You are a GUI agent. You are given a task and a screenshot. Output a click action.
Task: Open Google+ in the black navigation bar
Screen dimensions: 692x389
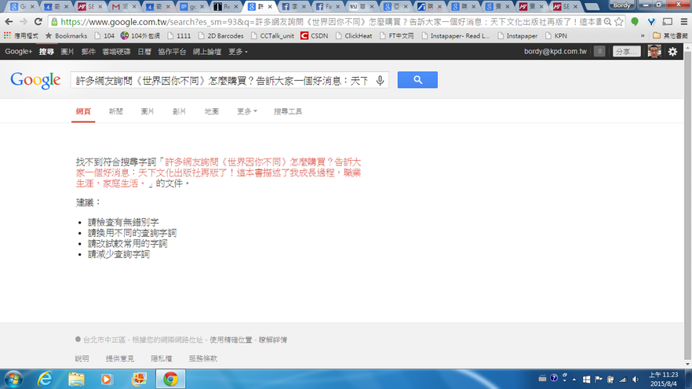(19, 52)
